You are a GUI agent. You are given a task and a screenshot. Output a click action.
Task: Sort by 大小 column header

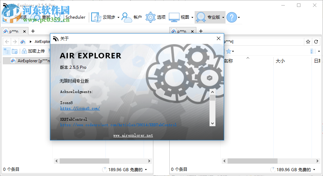[280, 61]
